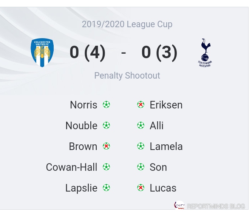Click the Reportminds Blog watermark logo
Screen dimensions: 252x218
click(179, 206)
